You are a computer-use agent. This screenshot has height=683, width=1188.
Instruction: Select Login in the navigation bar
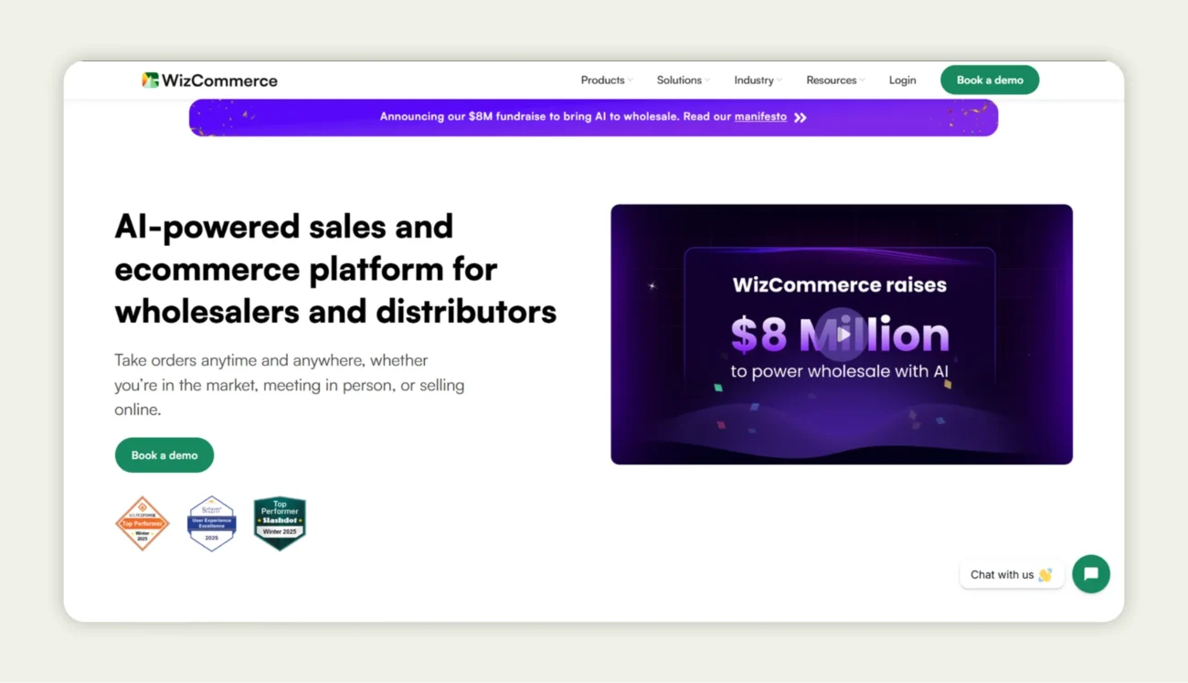pos(902,80)
